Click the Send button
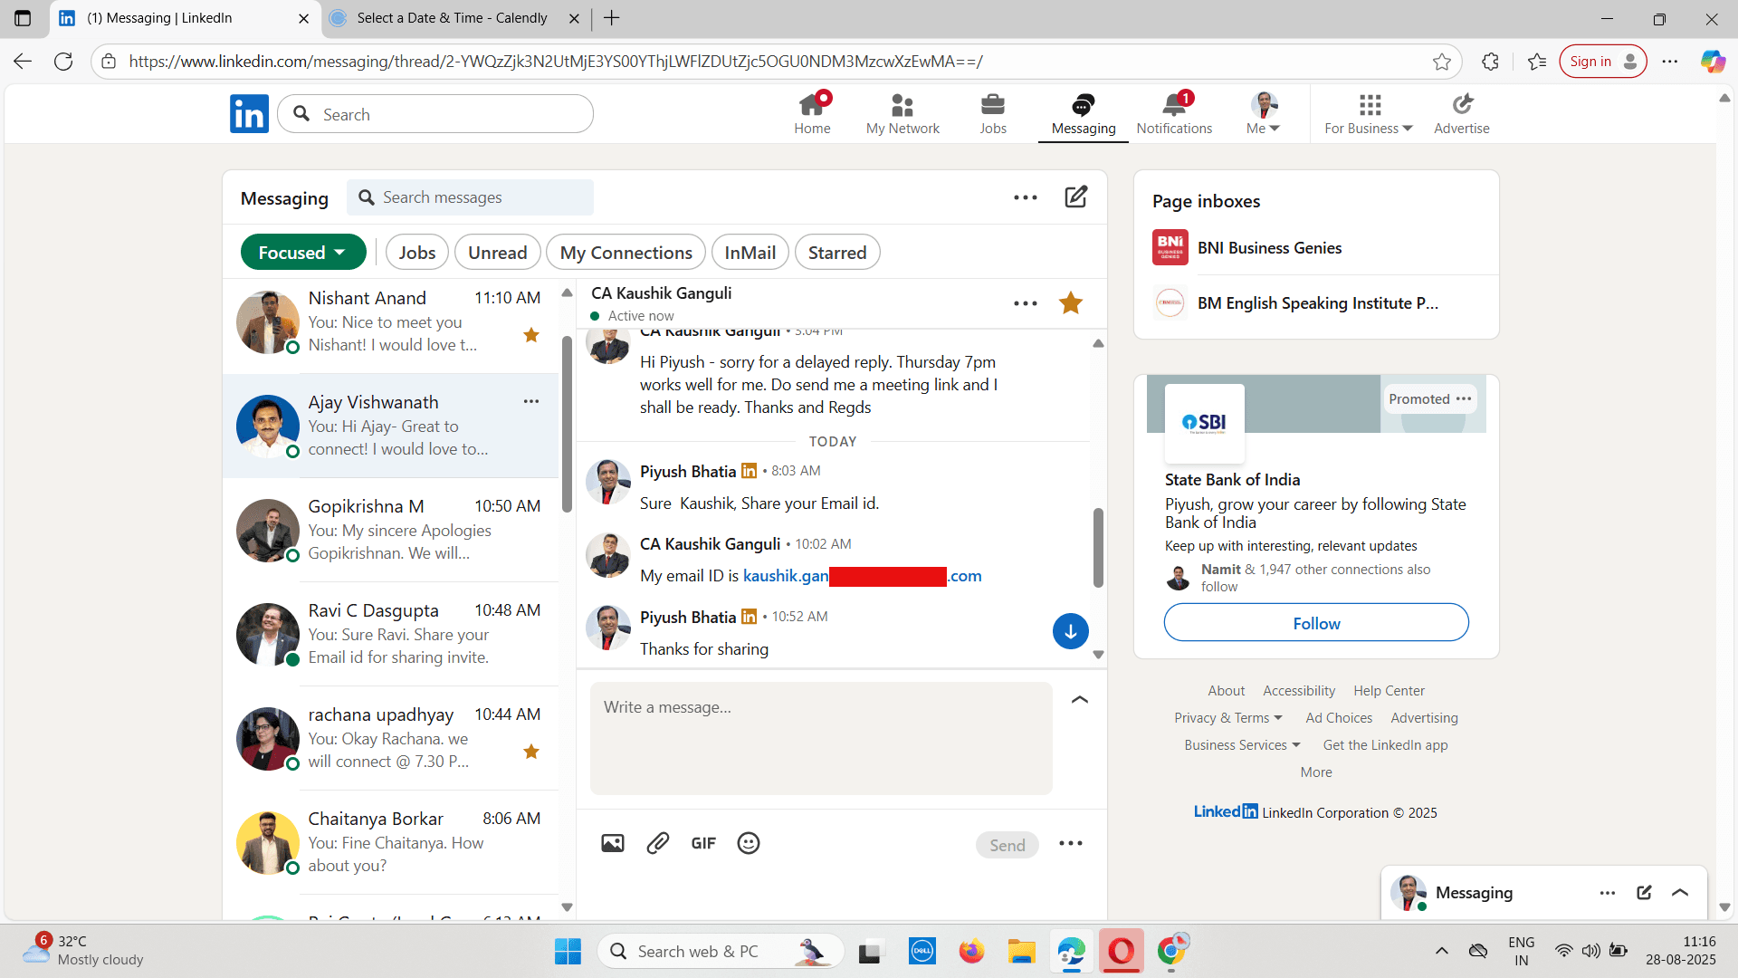 pyautogui.click(x=1007, y=845)
